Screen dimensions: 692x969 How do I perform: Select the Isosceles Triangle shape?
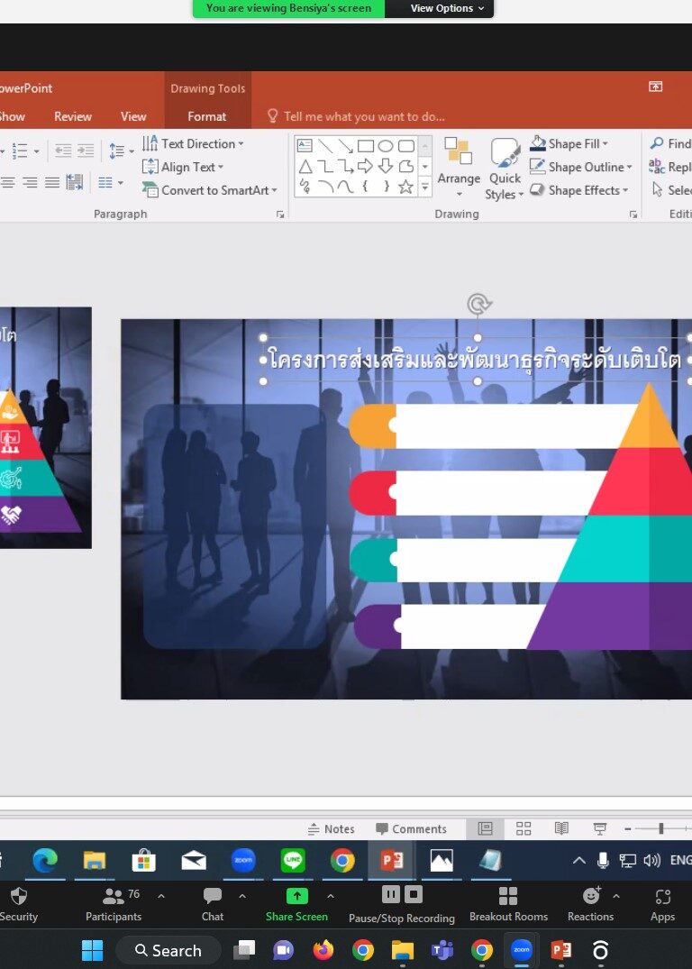[305, 166]
